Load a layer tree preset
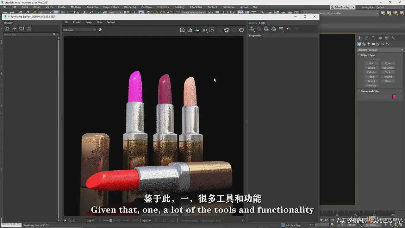 [x=274, y=29]
